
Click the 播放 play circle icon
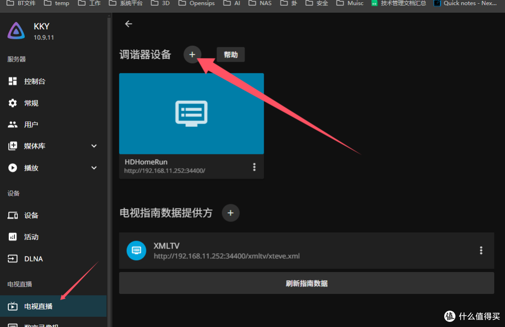13,168
